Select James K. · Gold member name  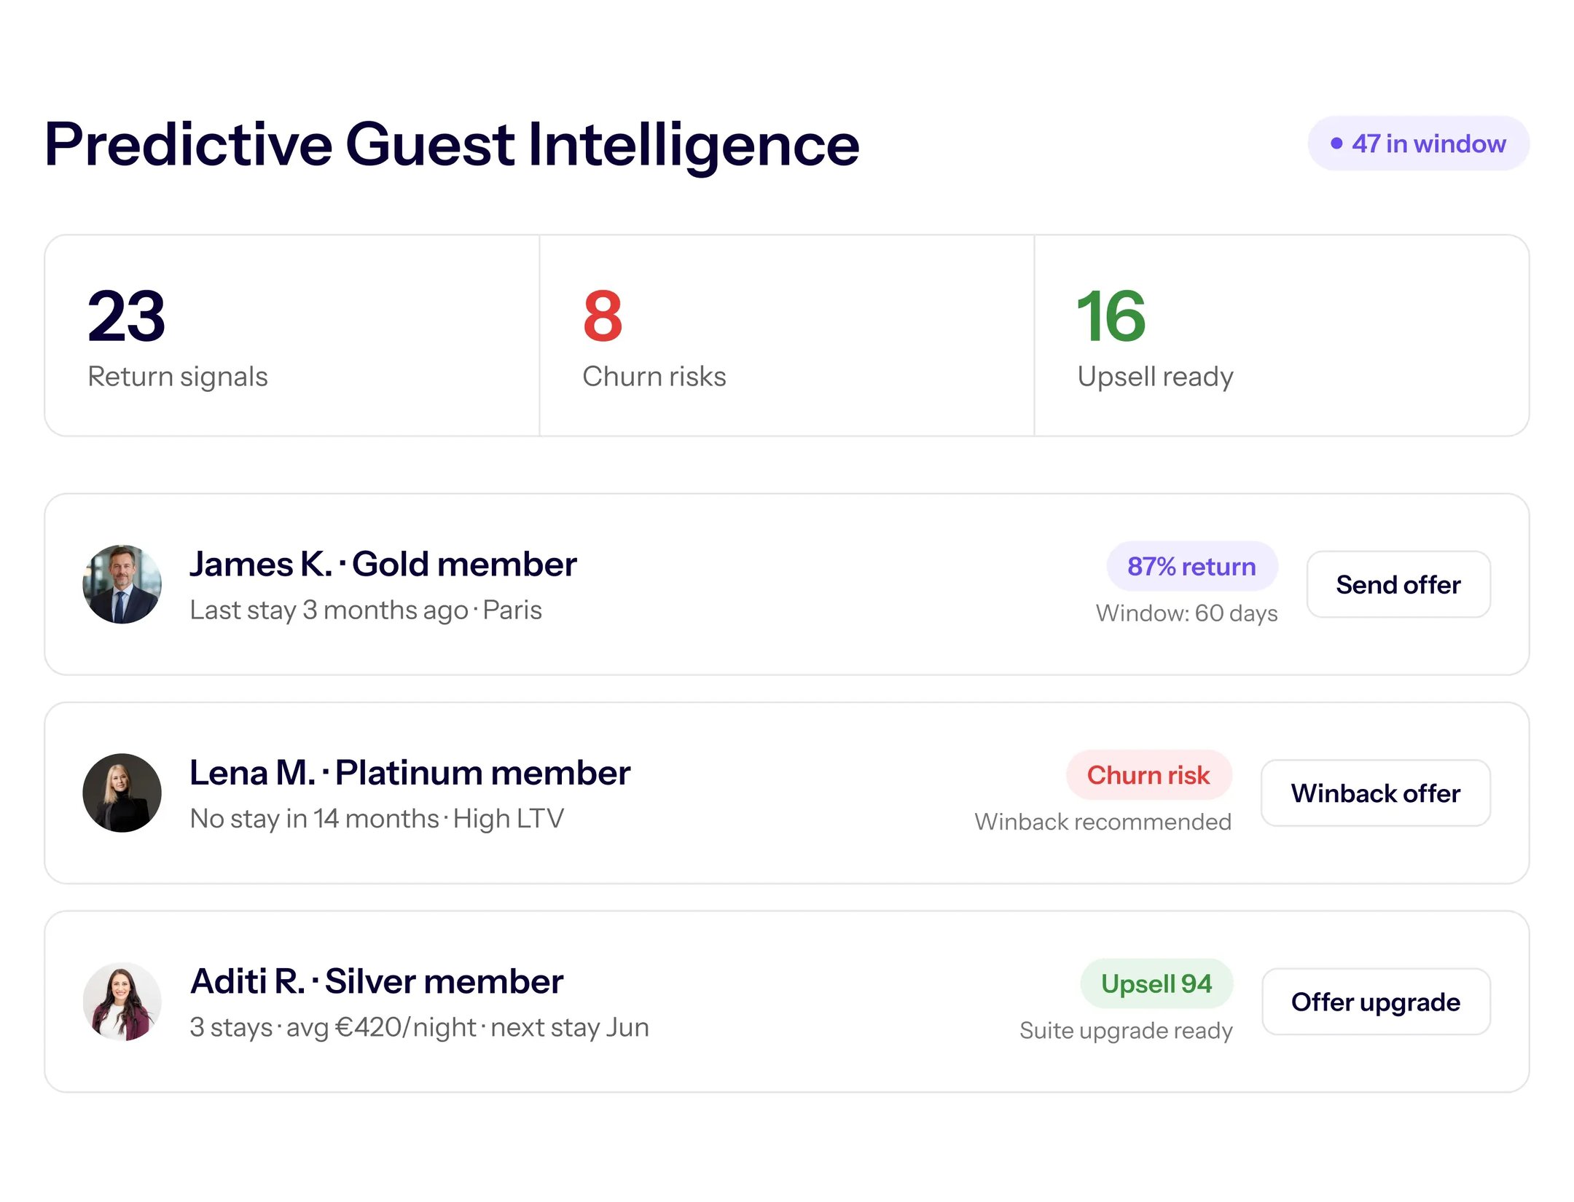click(383, 564)
